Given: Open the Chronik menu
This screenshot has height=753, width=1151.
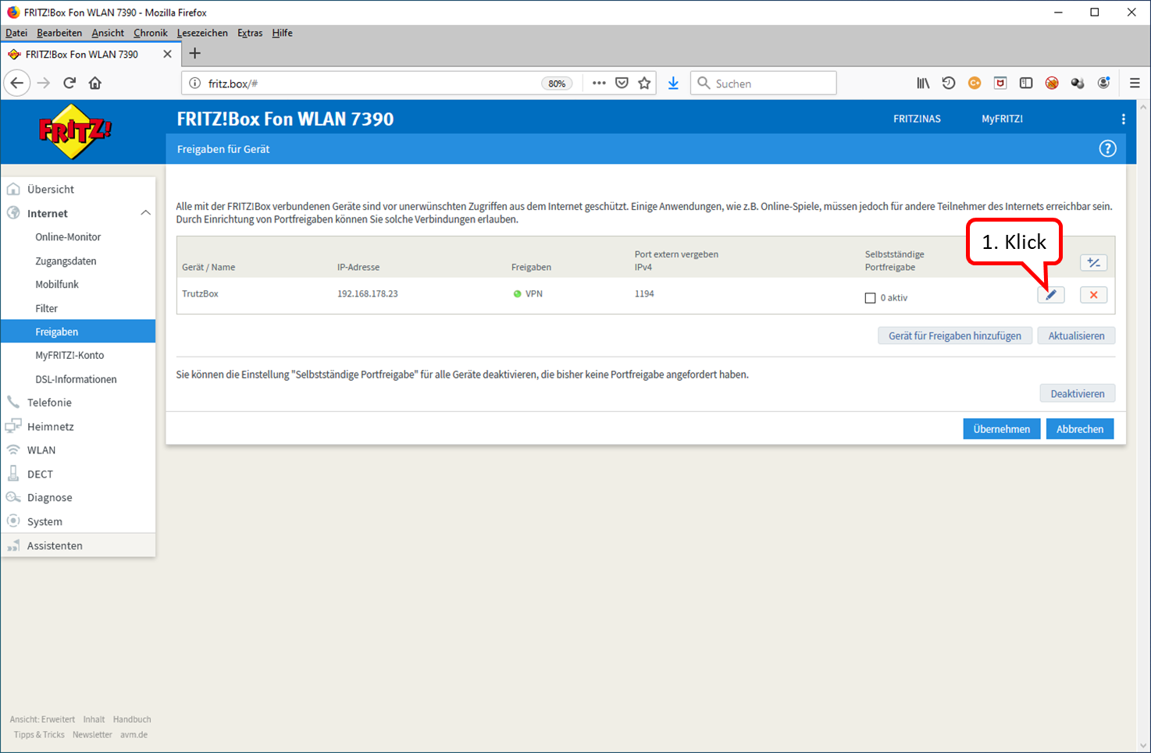Looking at the screenshot, I should 151,33.
